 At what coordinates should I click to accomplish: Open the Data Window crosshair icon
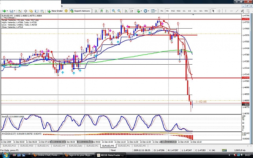(26, 11)
